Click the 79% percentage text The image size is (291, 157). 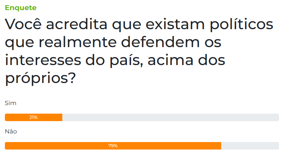[x=113, y=146]
